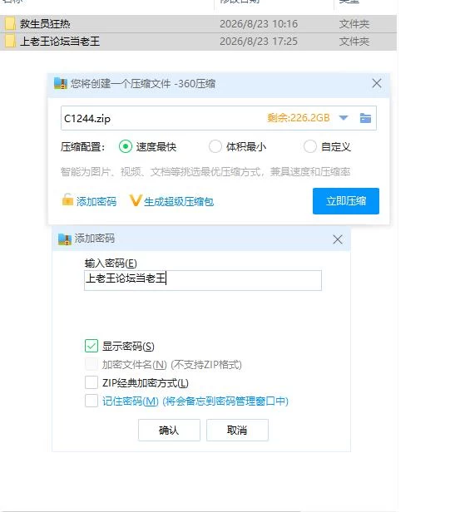Click the V icon for 生成超级压缩包
The height and width of the screenshot is (512, 455).
[136, 200]
